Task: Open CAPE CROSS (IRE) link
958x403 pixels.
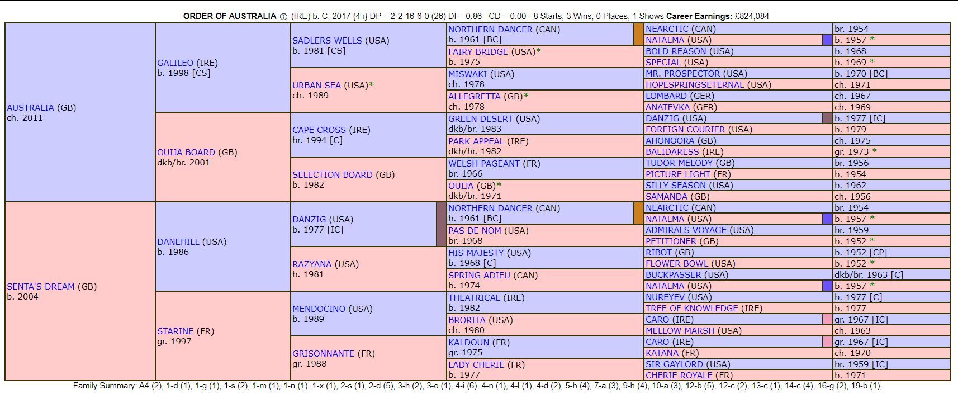Action: tap(319, 130)
